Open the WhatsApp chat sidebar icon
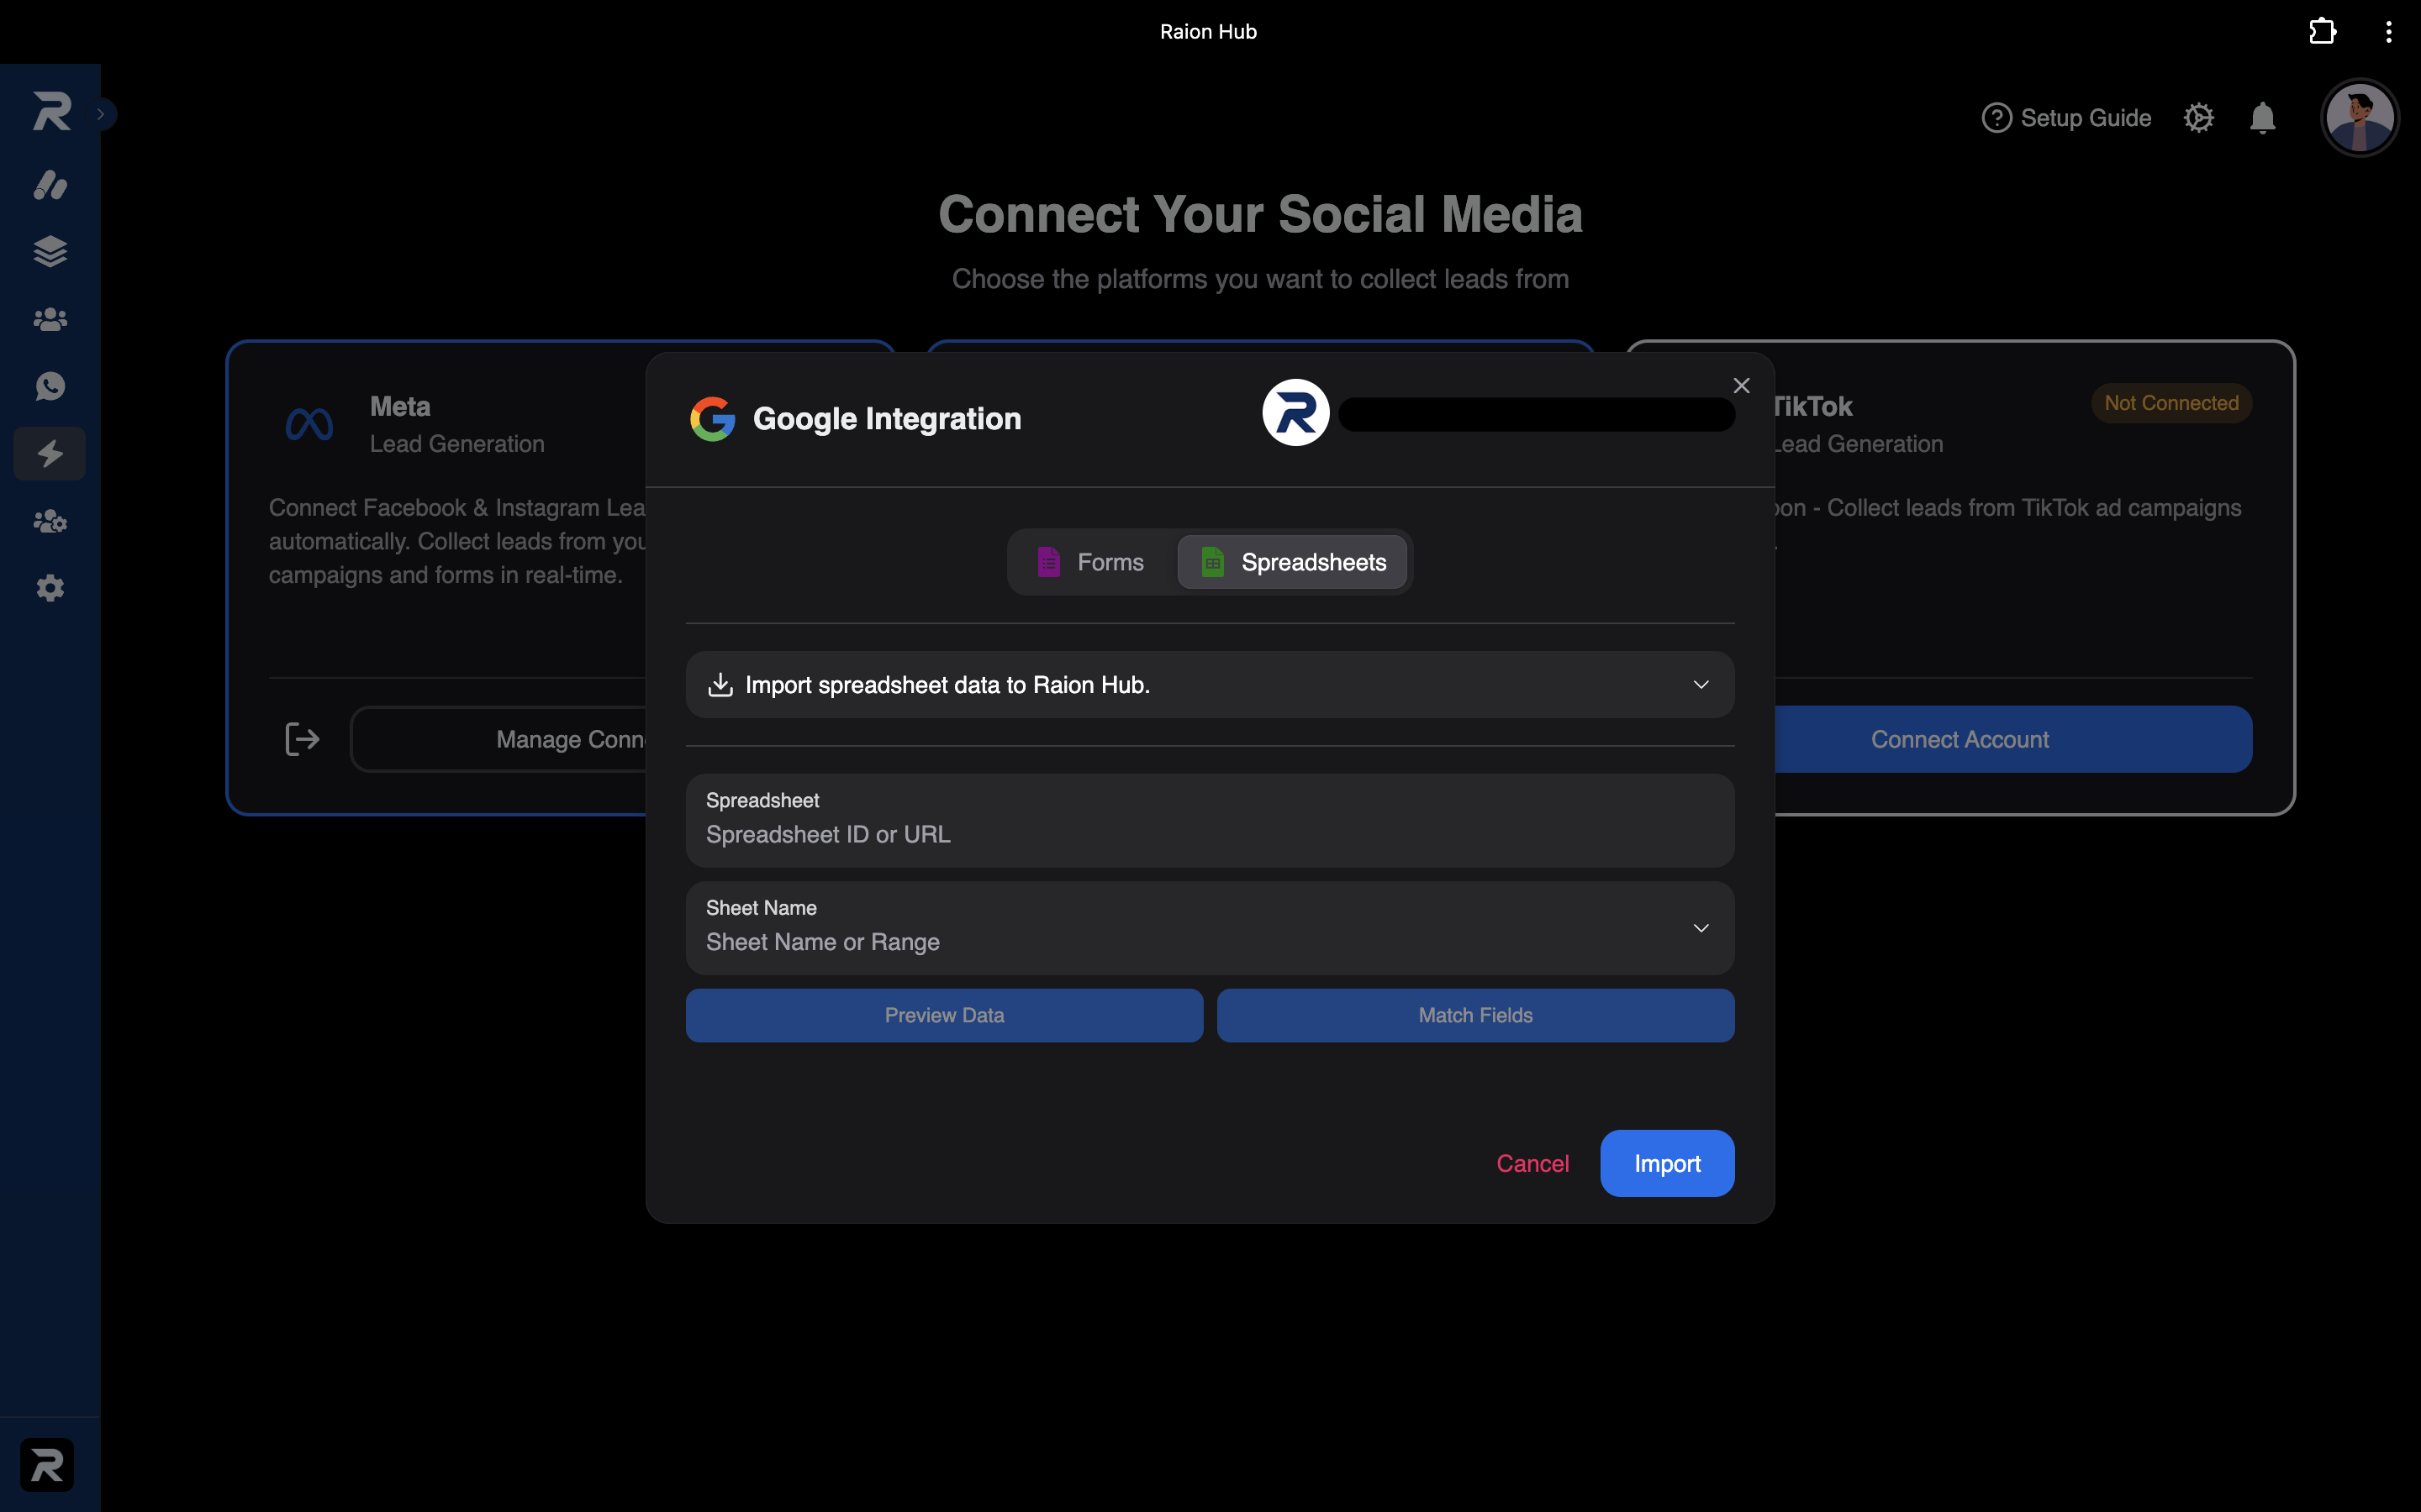The image size is (2421, 1512). point(50,386)
